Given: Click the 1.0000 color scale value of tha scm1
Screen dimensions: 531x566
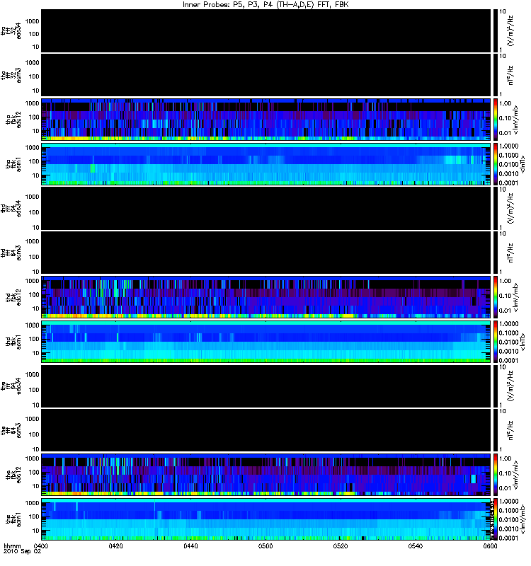Looking at the screenshot, I should [x=508, y=146].
